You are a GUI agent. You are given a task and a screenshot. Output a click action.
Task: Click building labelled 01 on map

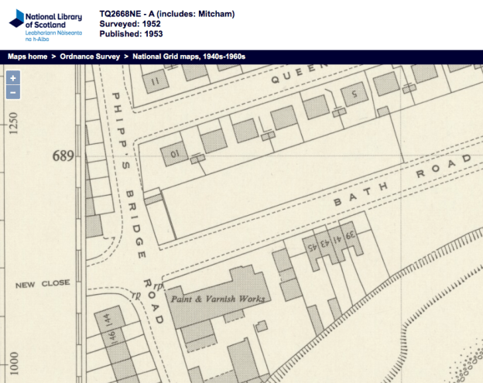click(174, 156)
